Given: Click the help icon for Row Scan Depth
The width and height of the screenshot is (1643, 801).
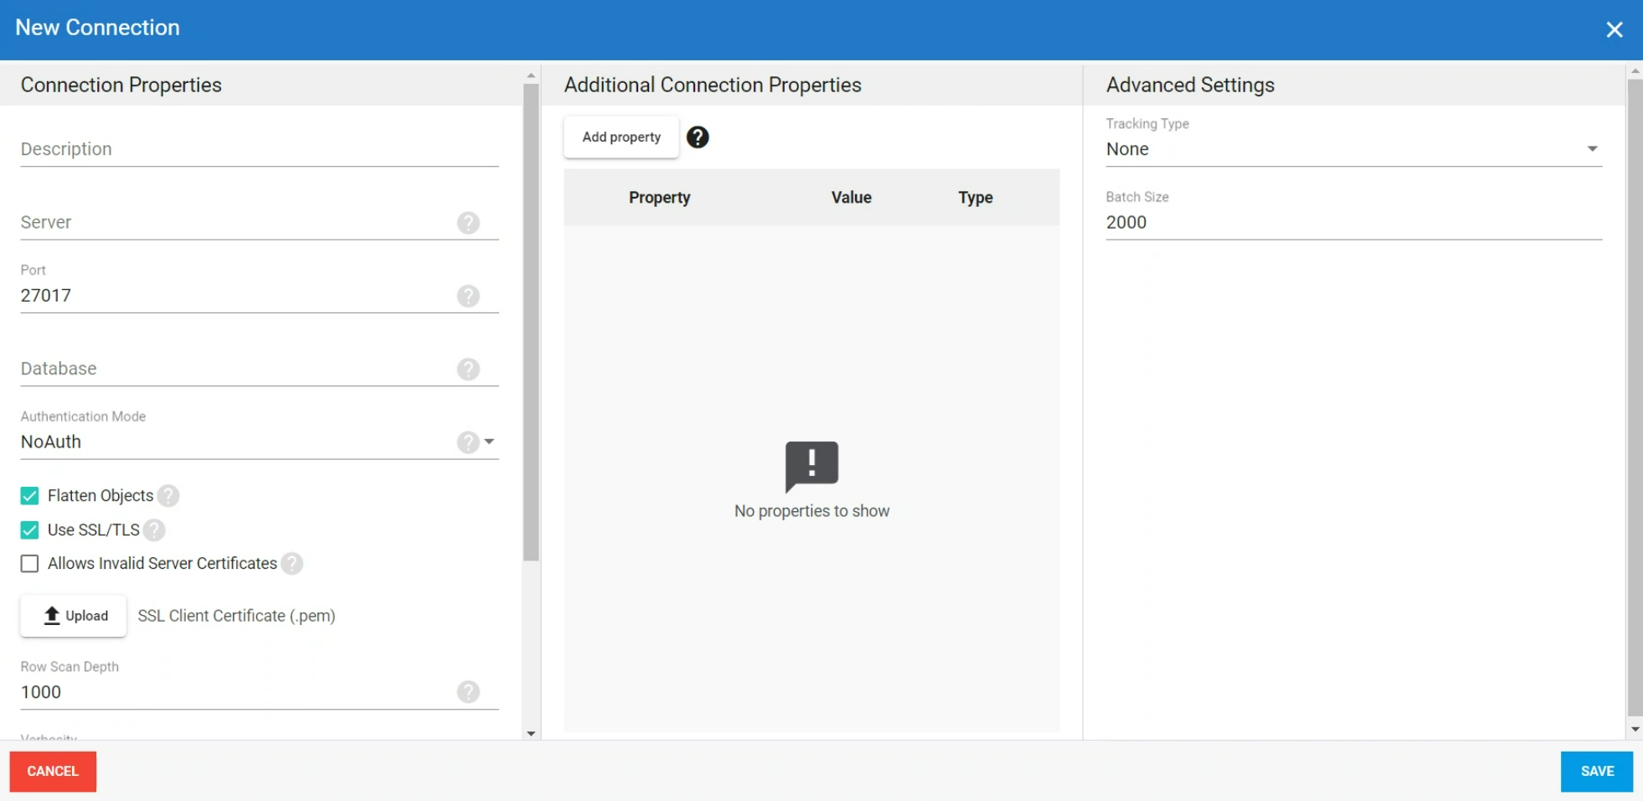Looking at the screenshot, I should point(468,692).
